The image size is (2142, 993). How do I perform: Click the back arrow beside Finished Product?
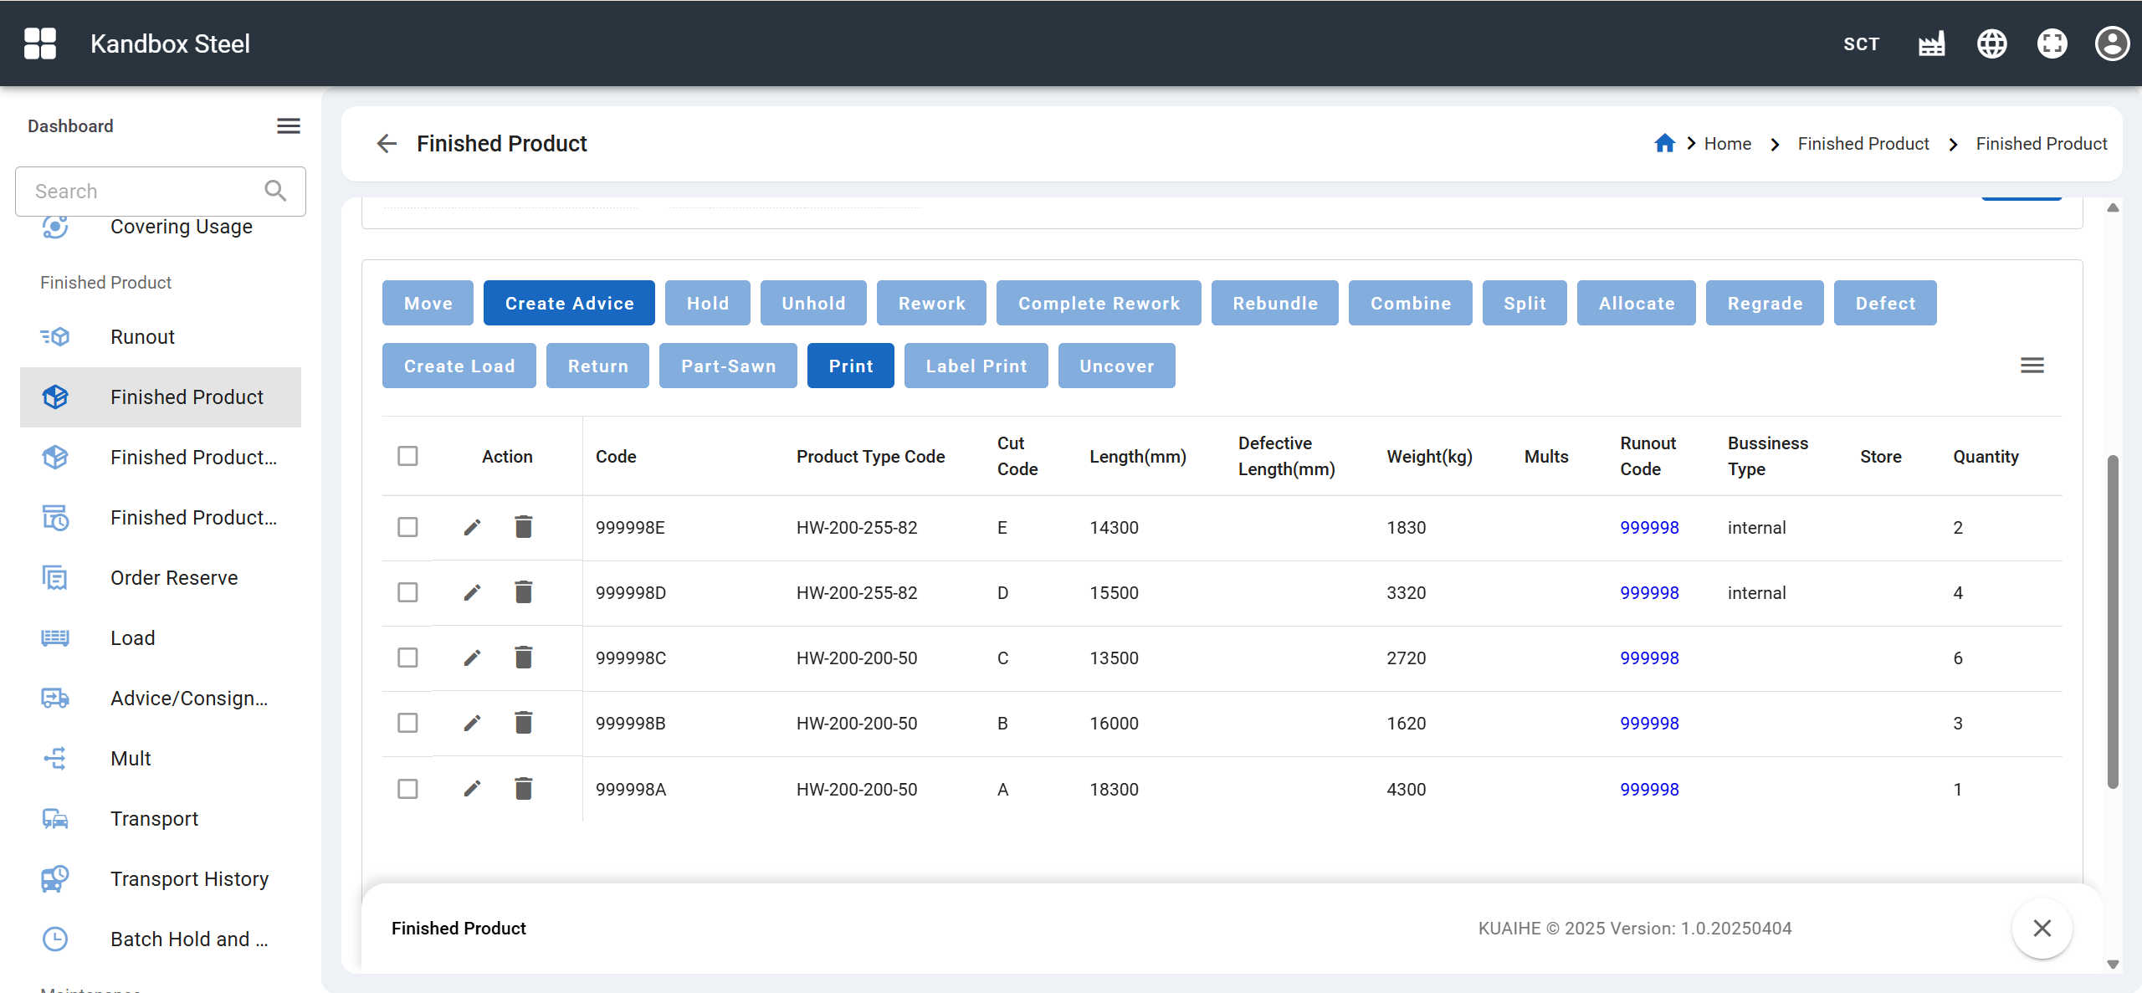(x=387, y=144)
